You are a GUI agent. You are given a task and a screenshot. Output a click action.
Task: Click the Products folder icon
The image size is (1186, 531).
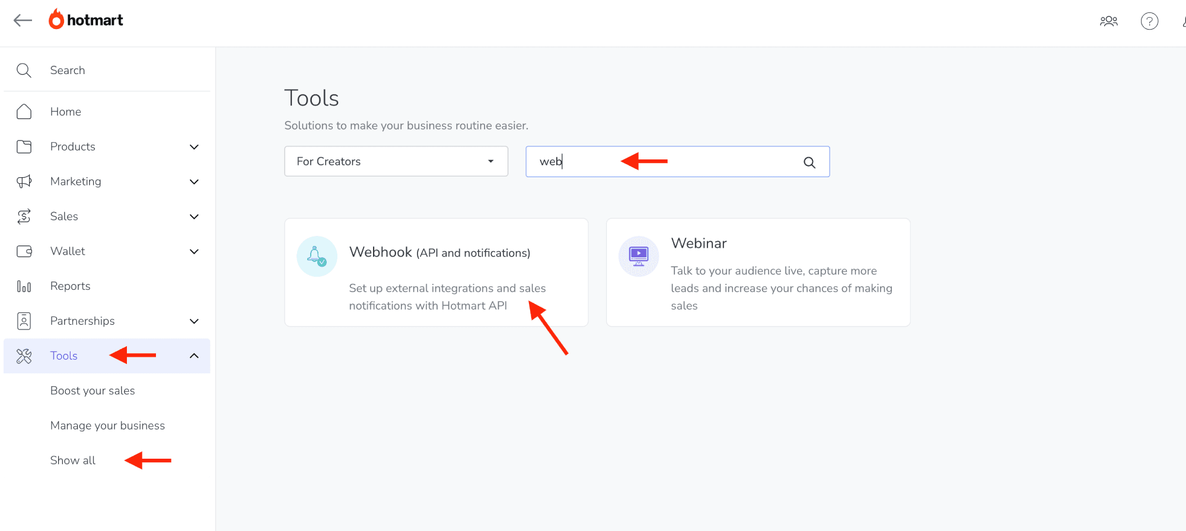(x=24, y=146)
